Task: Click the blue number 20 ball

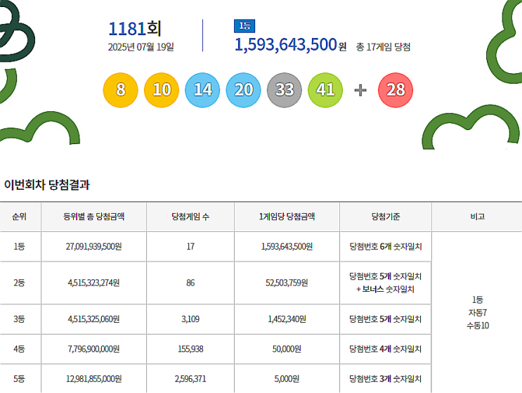Action: pos(243,90)
